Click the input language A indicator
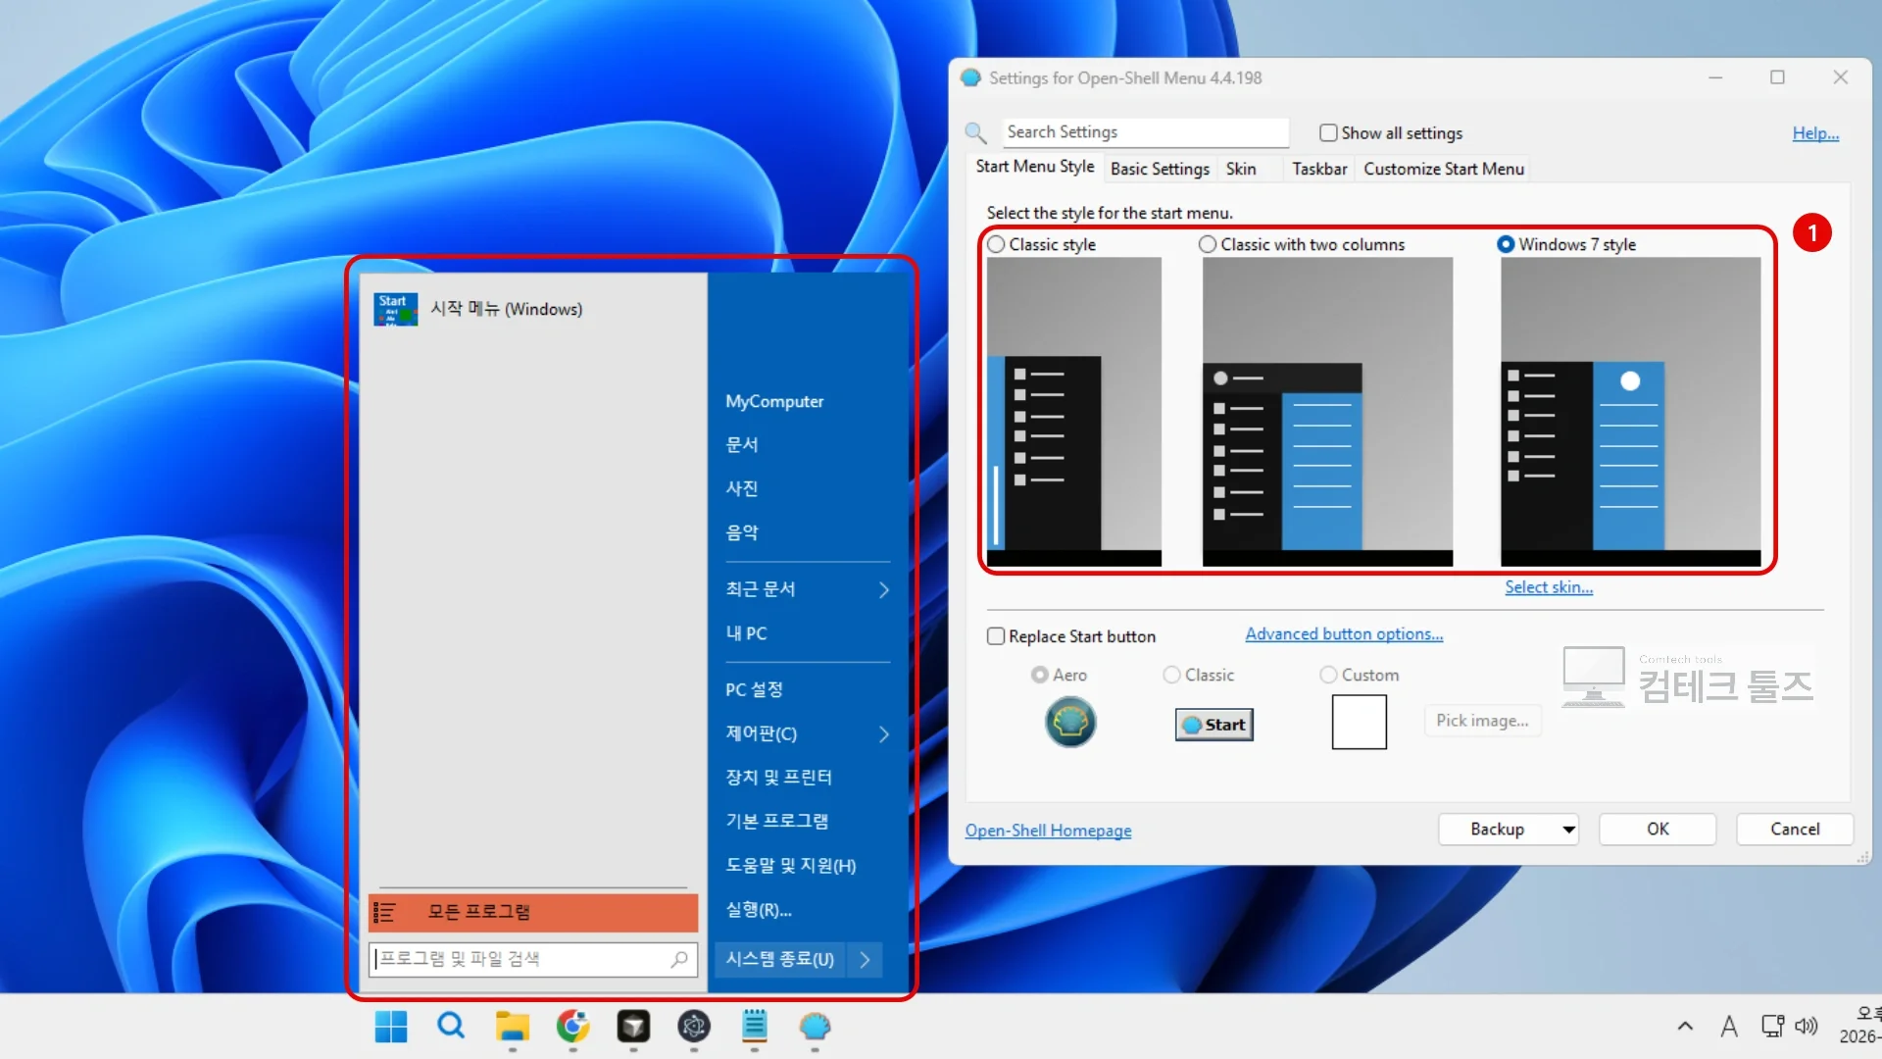 point(1729,1027)
